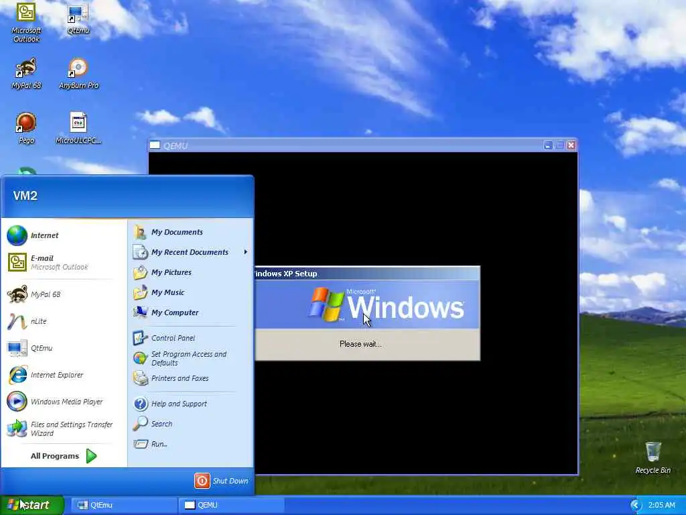
Task: Open the Recycle Bin
Action: [x=653, y=457]
